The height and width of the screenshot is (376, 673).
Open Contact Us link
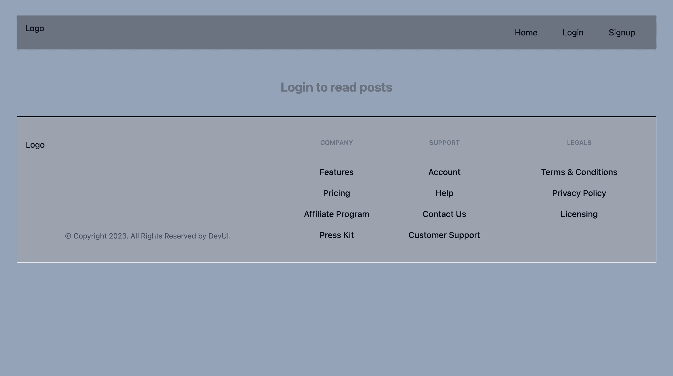click(444, 214)
